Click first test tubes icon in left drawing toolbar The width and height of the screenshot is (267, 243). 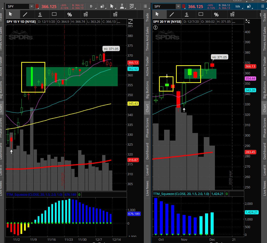click(86, 14)
